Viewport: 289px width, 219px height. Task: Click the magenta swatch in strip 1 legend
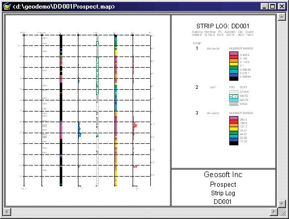coord(234,53)
